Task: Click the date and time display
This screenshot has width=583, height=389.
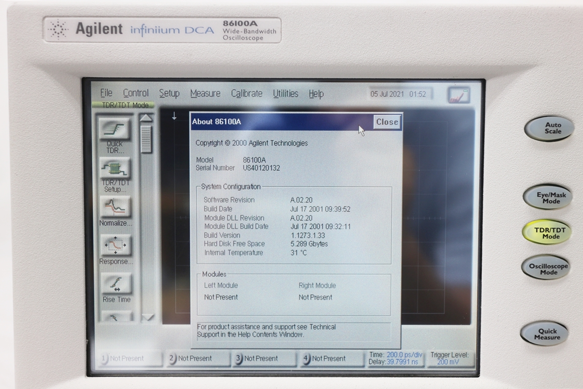Action: pos(398,94)
